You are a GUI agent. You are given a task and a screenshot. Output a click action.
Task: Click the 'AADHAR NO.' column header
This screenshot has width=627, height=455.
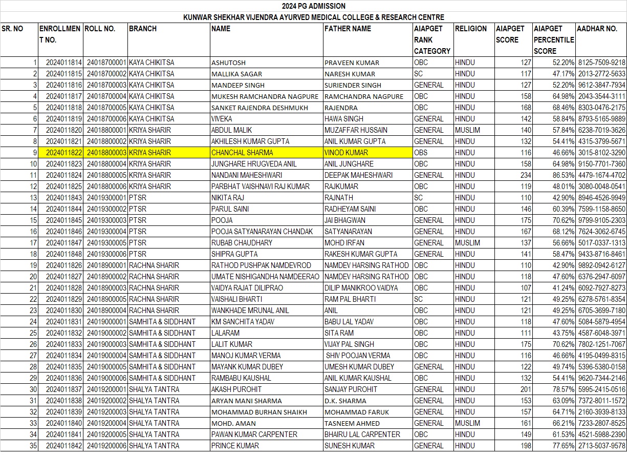601,40
